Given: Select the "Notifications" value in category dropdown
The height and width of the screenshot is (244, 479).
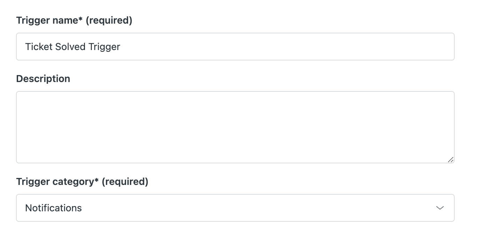Looking at the screenshot, I should 54,208.
